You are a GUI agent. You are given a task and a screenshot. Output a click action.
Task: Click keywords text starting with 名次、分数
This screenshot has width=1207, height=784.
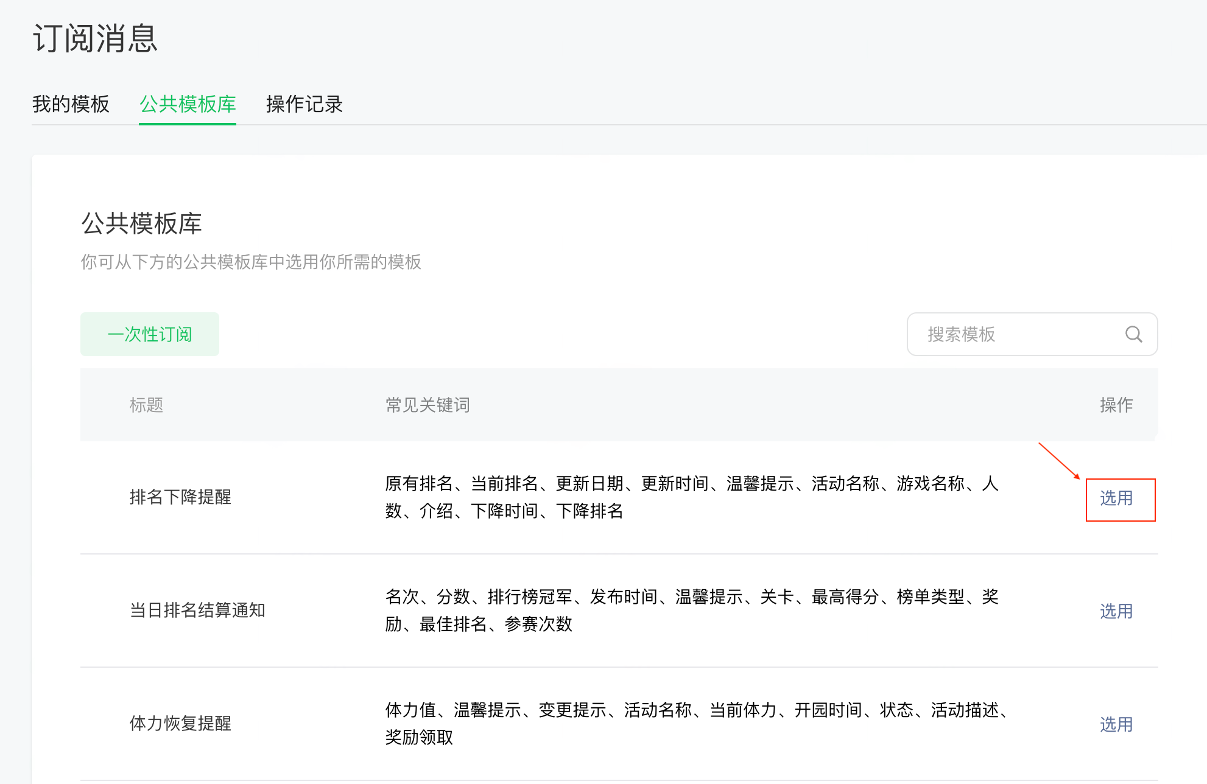tap(692, 611)
